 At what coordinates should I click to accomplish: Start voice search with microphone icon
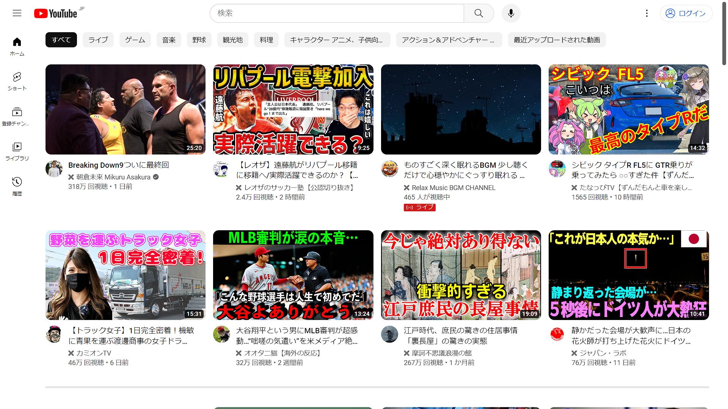click(511, 13)
